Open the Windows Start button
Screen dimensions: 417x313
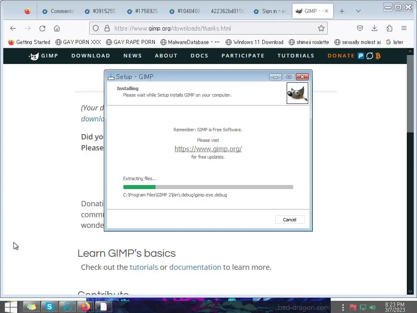point(11,307)
